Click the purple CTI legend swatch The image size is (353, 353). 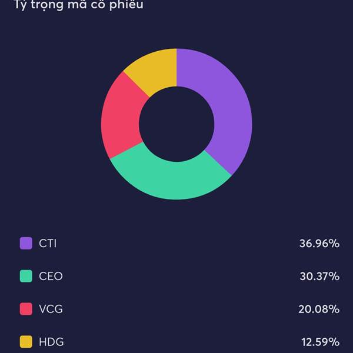tap(26, 243)
